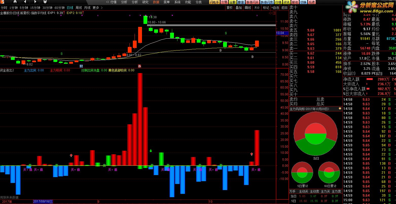
Task: Click the red diamond icon above the chart
Action: click(270, 13)
